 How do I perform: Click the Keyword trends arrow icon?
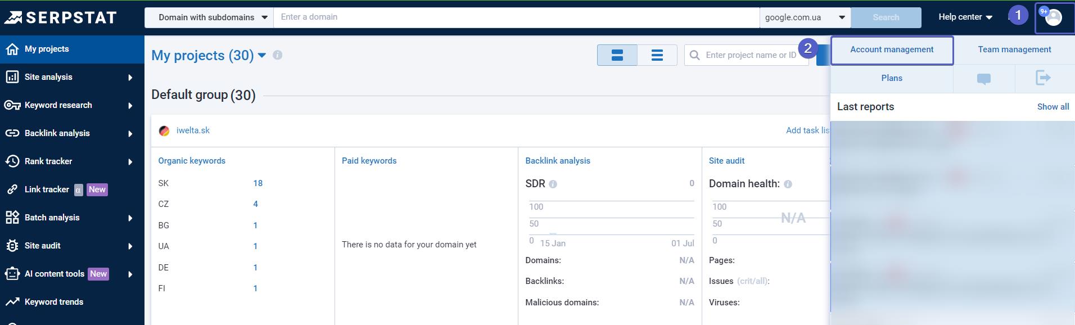(x=12, y=302)
